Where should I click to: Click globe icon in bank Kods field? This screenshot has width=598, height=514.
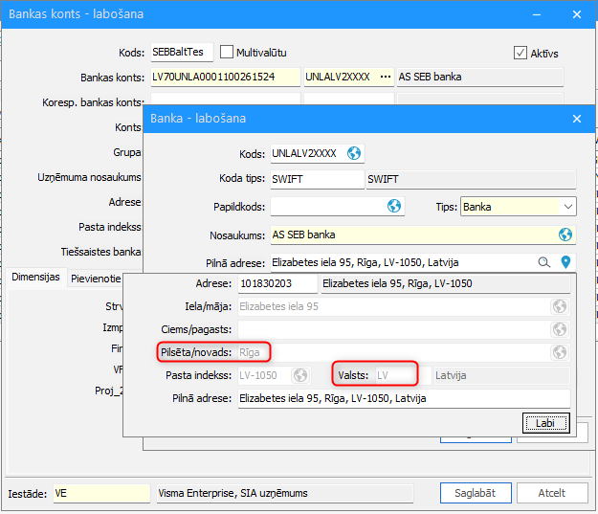click(x=354, y=153)
